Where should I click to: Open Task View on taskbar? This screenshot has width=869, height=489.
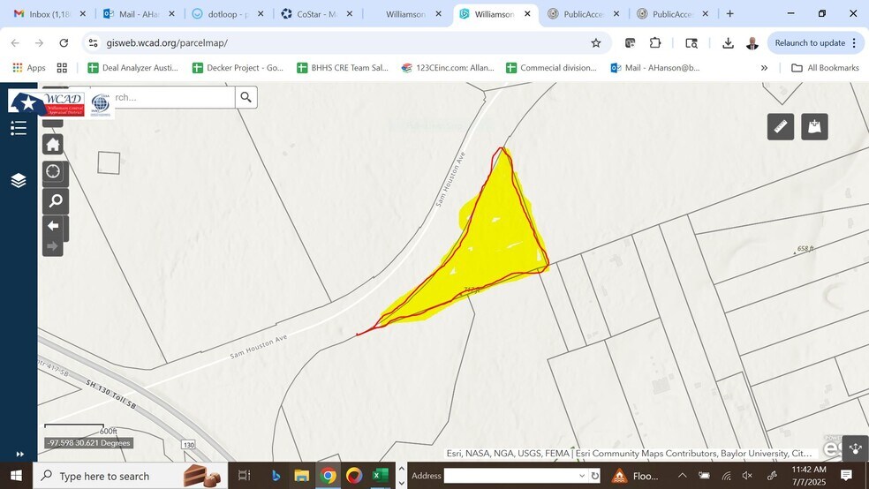[244, 476]
